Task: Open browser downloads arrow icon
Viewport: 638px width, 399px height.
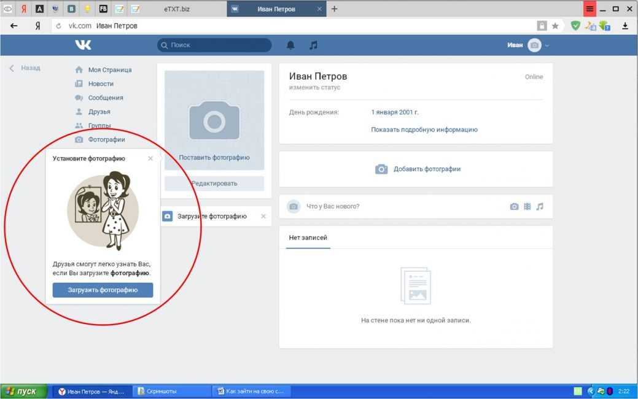Action: (625, 26)
